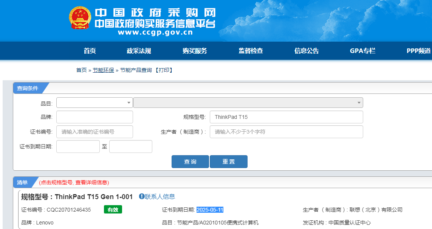
Task: Open the ThinkPad T15 Gen 1-001 model details
Action: tap(94, 197)
